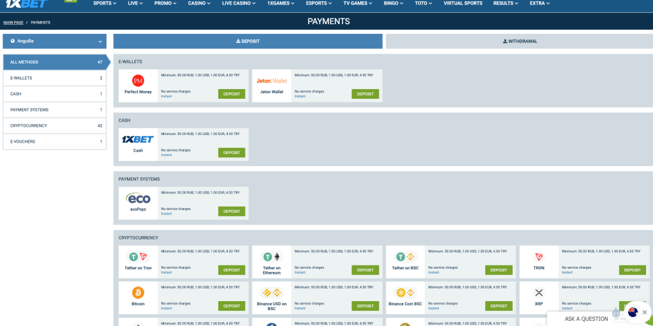Open the Anguilla country dropdown

pyautogui.click(x=55, y=41)
